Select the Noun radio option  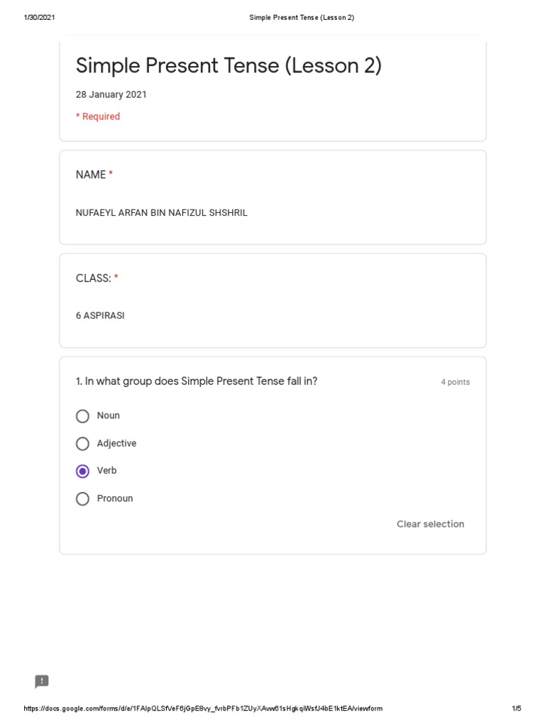tap(83, 416)
